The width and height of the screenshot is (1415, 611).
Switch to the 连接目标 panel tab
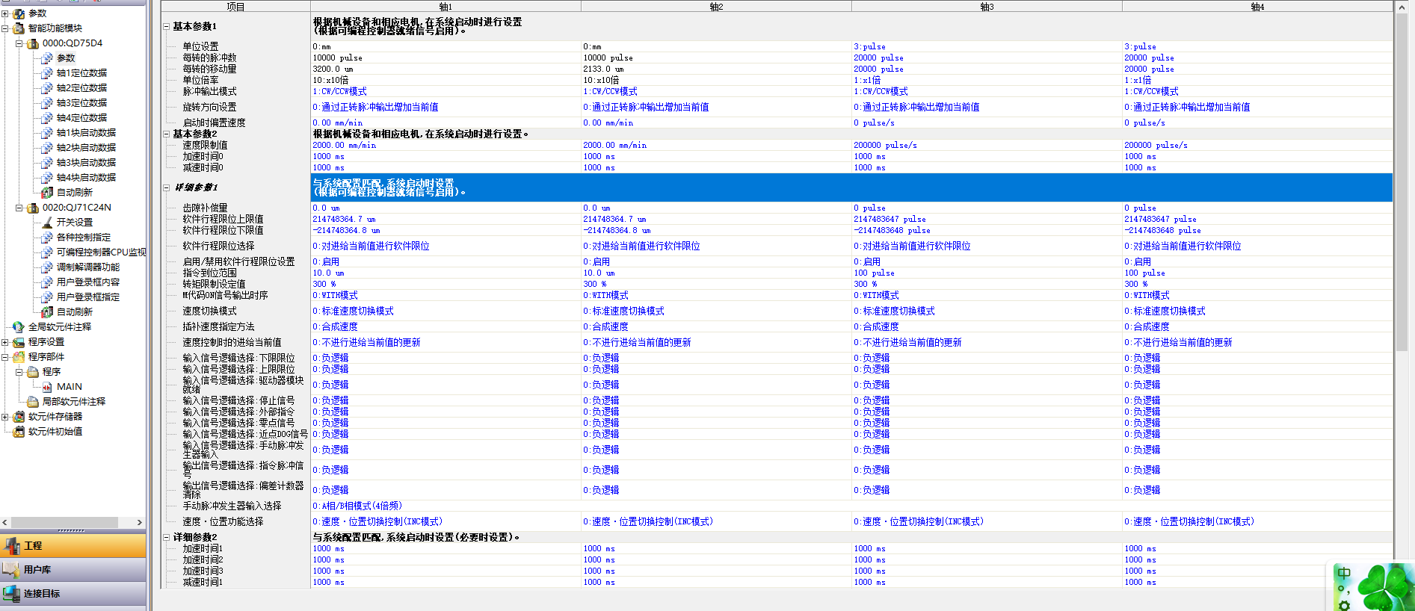[73, 594]
